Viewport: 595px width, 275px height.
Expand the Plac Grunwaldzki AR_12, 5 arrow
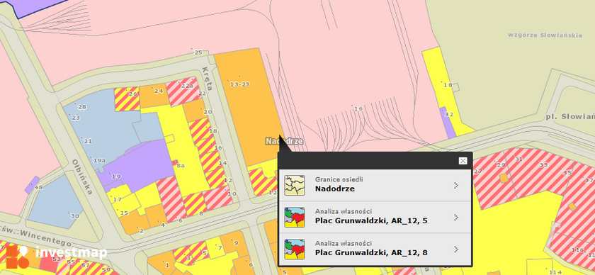tap(456, 218)
